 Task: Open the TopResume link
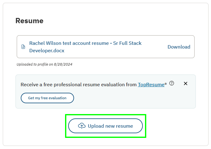click(151, 84)
